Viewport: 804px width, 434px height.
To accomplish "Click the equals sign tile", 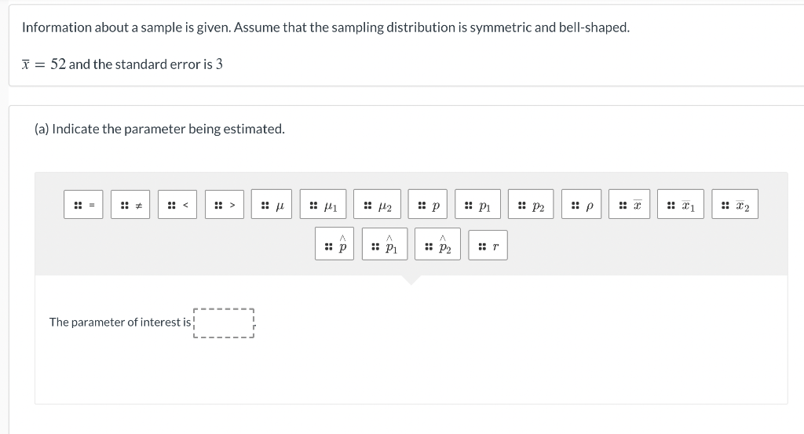I will click(85, 206).
